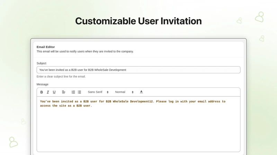Click inside the message body editor
The height and width of the screenshot is (155, 277).
point(138,124)
